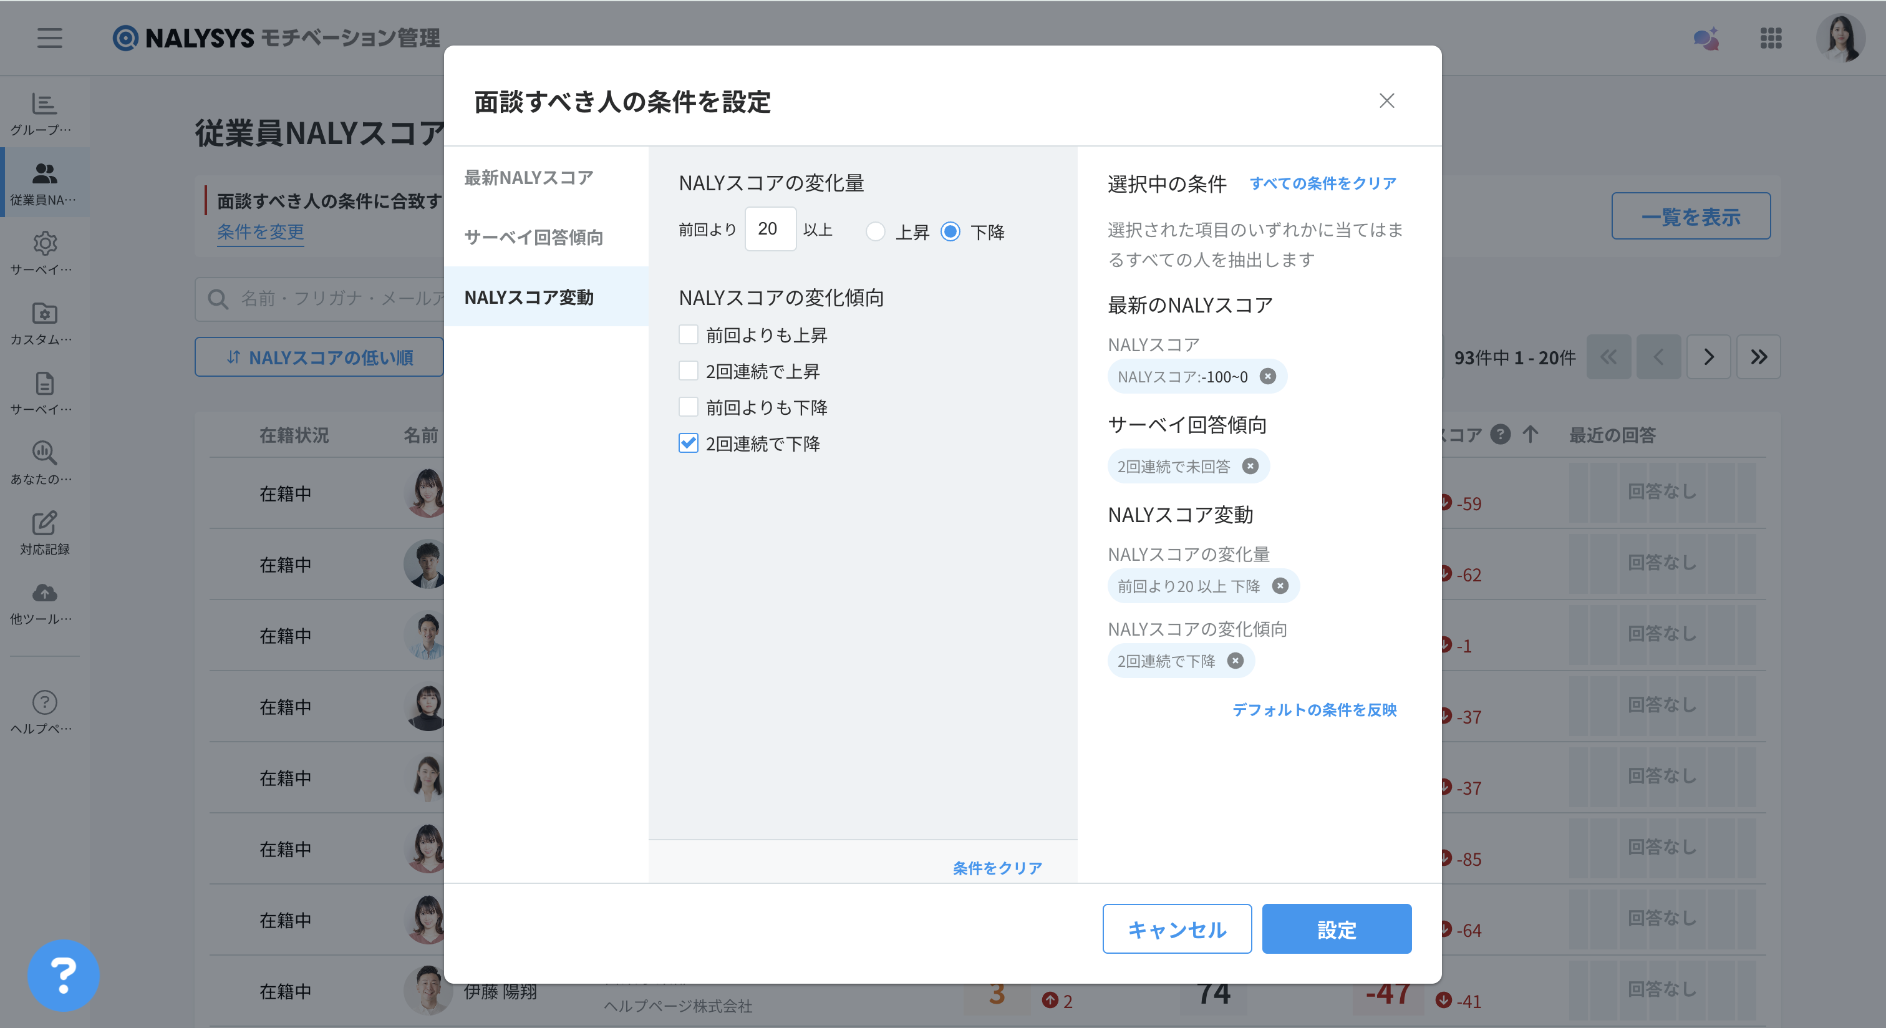This screenshot has height=1028, width=1886.
Task: Close the 面談すべき人の条件を設定 dialog
Action: [x=1386, y=100]
